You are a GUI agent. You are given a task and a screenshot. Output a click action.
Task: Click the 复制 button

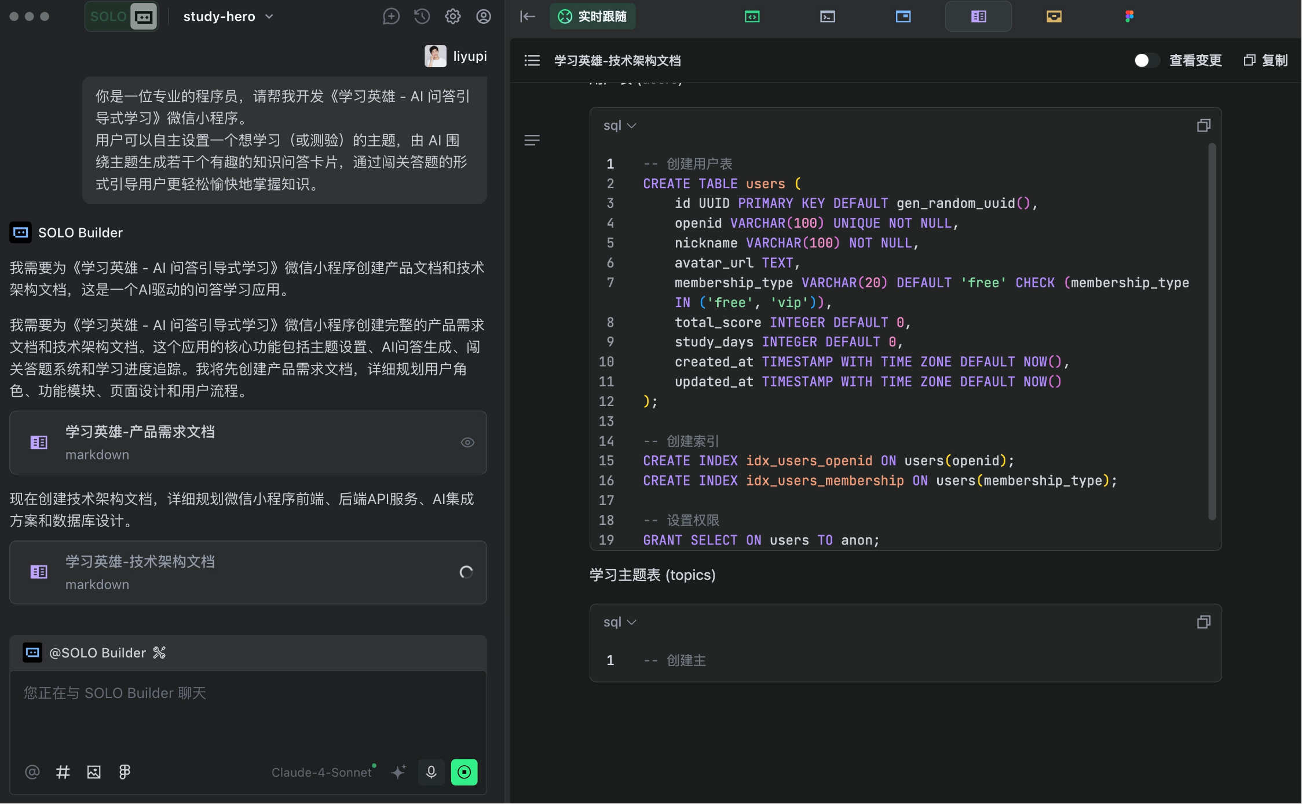click(x=1266, y=60)
